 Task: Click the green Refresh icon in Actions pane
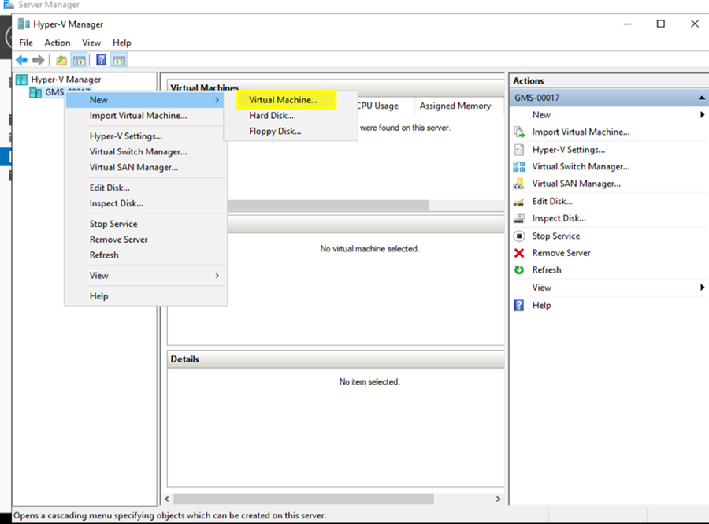pyautogui.click(x=519, y=270)
